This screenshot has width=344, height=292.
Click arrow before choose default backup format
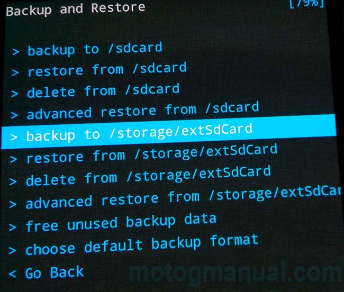point(12,251)
